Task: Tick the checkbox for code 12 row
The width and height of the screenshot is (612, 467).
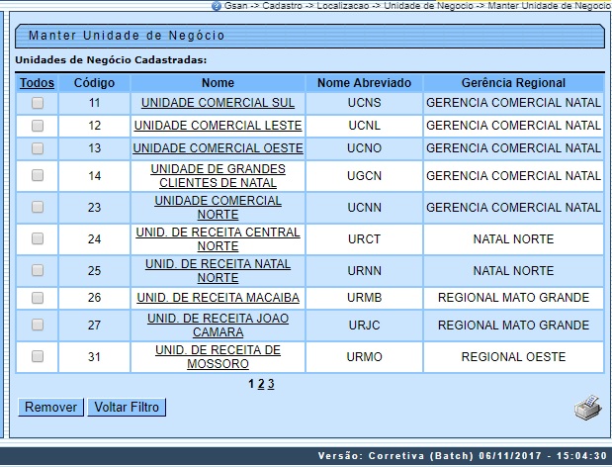Action: point(38,126)
